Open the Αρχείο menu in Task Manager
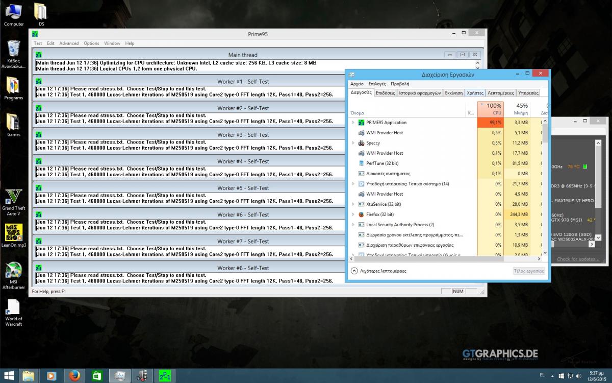The image size is (612, 383). (x=357, y=84)
